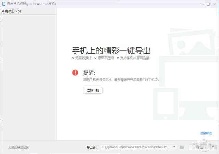Click the 无最近导出记录 status text
Viewport: 219px width, 154px height.
pos(18,147)
